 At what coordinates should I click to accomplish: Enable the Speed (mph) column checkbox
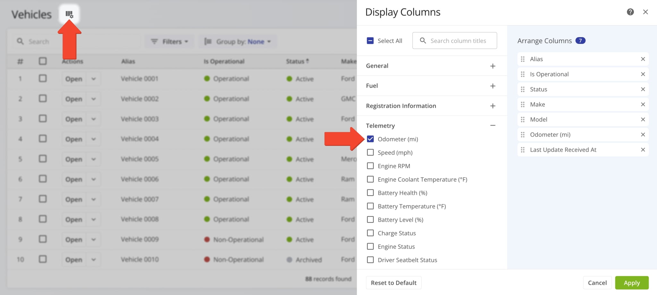coord(370,152)
